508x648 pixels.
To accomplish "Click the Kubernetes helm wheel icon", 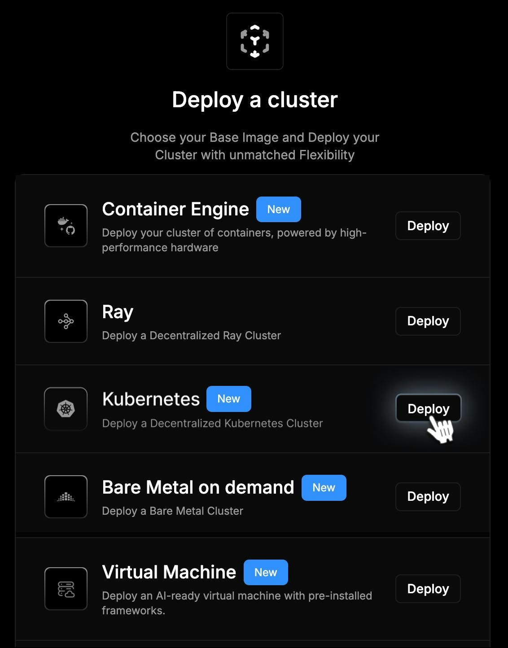I will pyautogui.click(x=66, y=409).
